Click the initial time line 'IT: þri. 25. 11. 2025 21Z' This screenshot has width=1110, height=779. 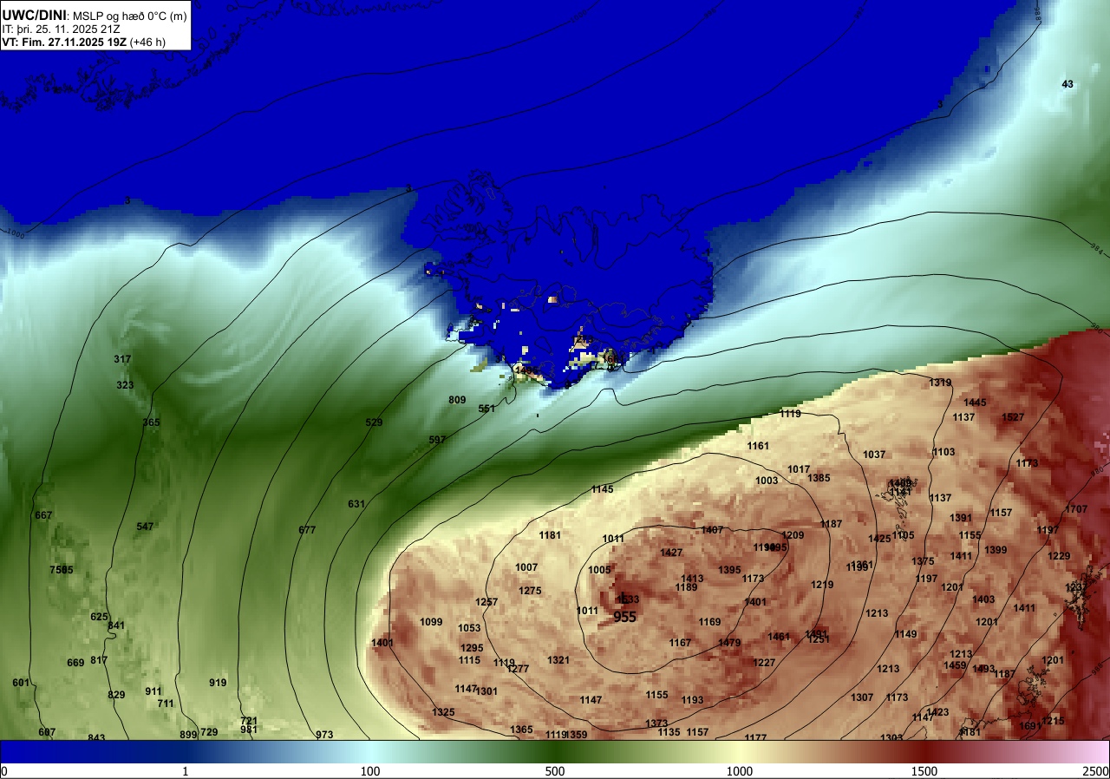(x=61, y=29)
